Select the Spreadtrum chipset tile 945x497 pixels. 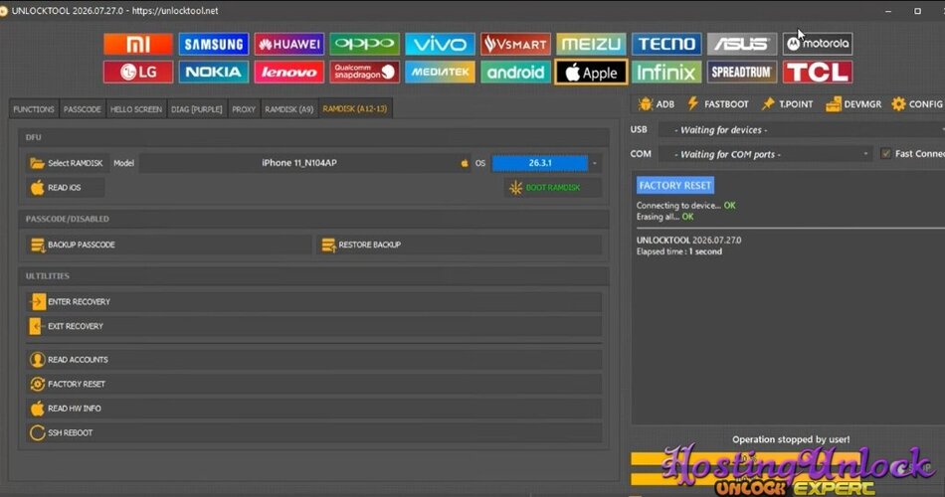click(742, 72)
